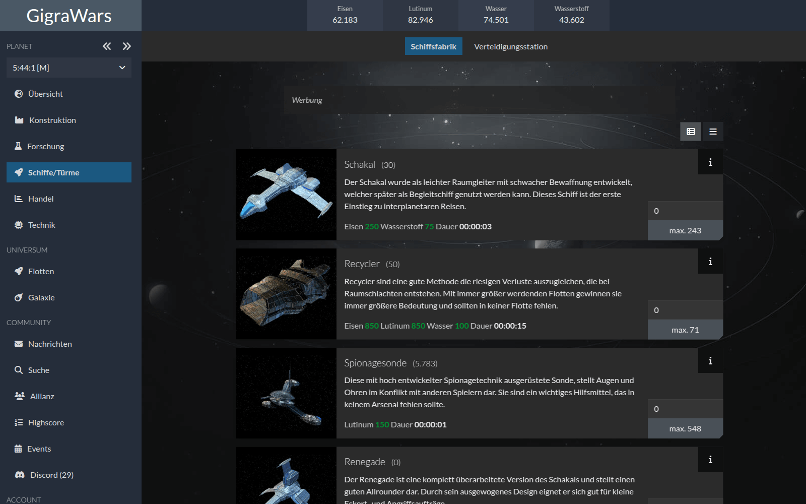Click the Renegade ship image
This screenshot has width=806, height=504.
pos(286,475)
